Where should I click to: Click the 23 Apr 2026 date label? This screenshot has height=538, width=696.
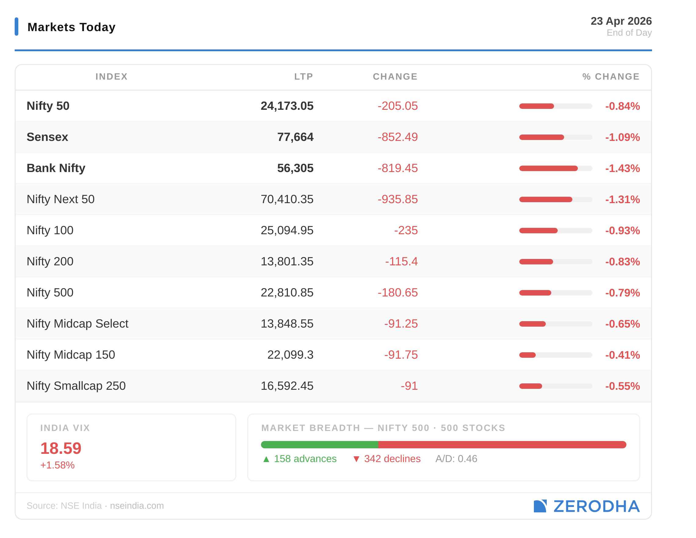click(621, 21)
